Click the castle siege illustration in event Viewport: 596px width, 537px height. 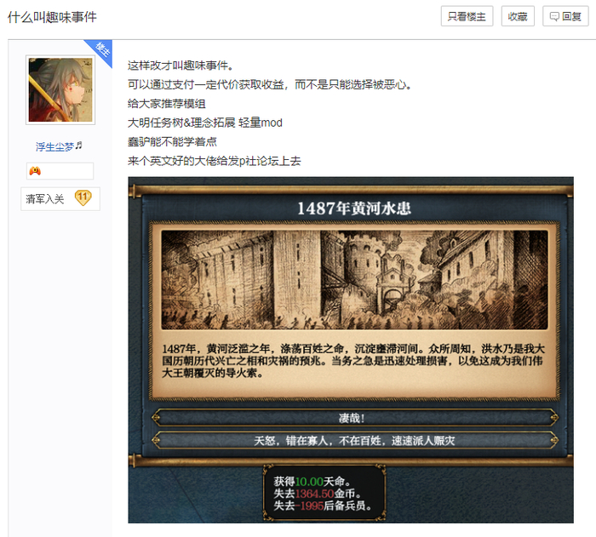pos(354,280)
